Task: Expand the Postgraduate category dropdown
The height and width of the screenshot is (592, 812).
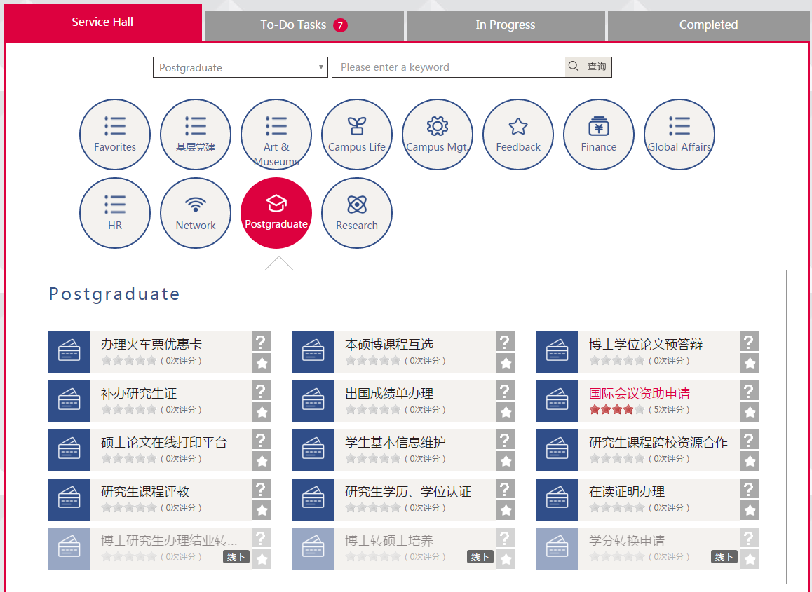Action: (x=241, y=67)
